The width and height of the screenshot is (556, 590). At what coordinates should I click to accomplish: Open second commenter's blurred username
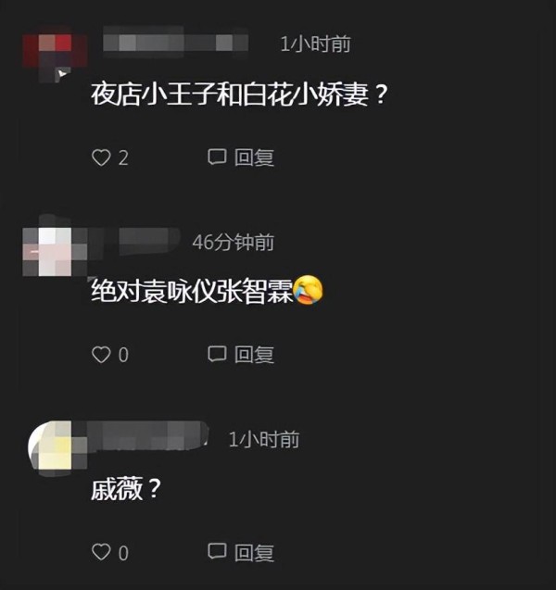coord(149,241)
